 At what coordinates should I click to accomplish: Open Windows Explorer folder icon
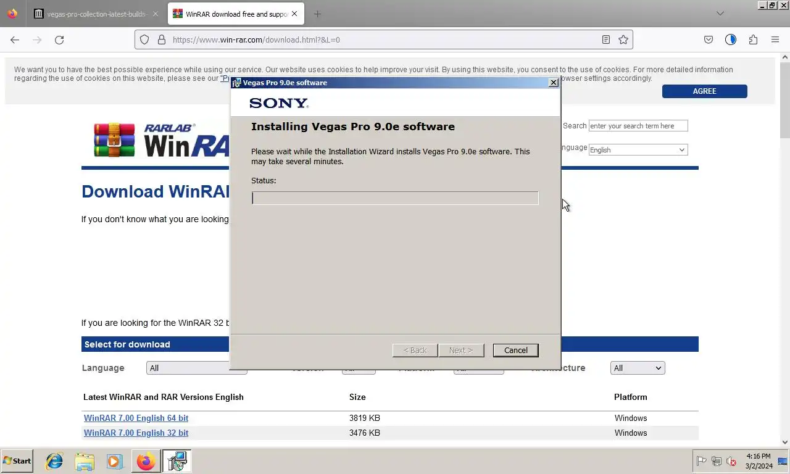coord(85,461)
